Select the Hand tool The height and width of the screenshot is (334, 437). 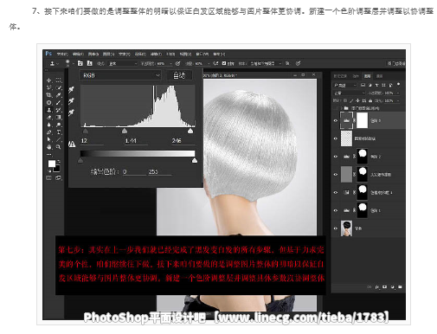[x=49, y=147]
